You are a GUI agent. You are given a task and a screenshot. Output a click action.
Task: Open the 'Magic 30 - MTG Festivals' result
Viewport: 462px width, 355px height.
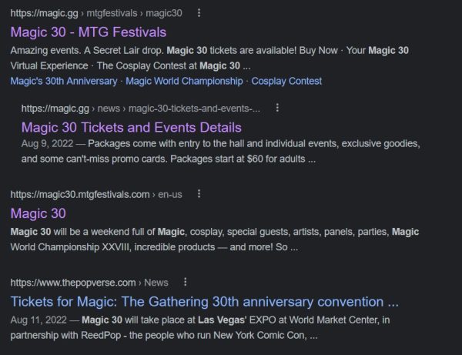click(89, 32)
